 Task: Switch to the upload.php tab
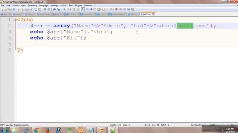[88, 14]
